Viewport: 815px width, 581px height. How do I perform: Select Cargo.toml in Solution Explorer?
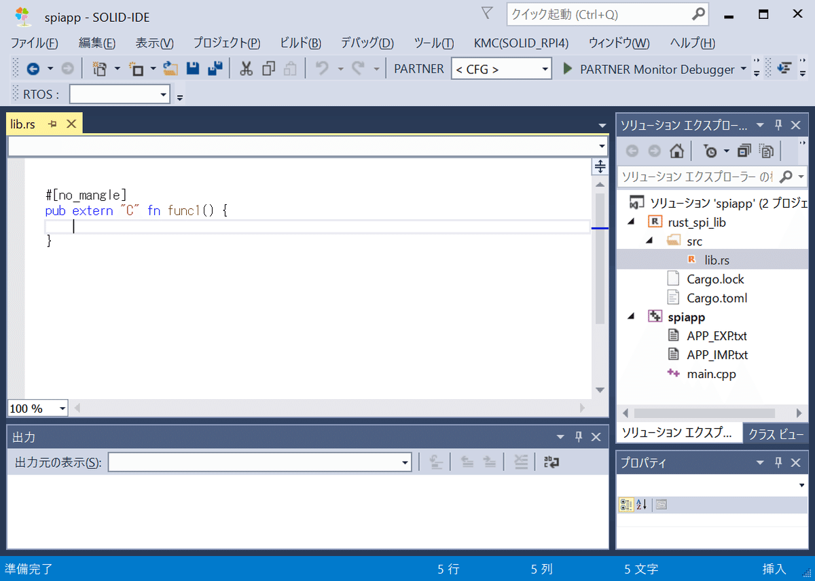(x=717, y=298)
